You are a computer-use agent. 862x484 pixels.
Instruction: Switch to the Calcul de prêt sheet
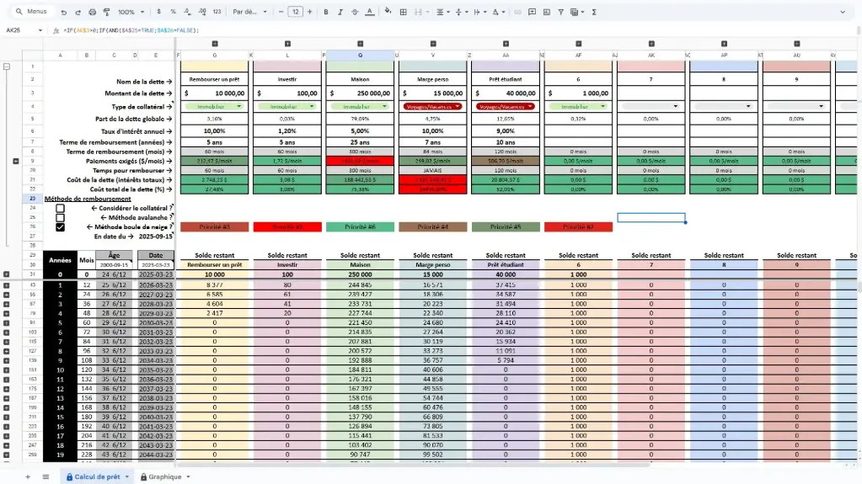click(97, 477)
